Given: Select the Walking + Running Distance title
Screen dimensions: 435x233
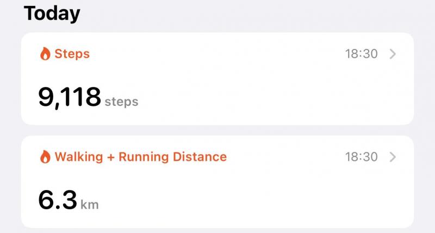Looking at the screenshot, I should [x=141, y=157].
